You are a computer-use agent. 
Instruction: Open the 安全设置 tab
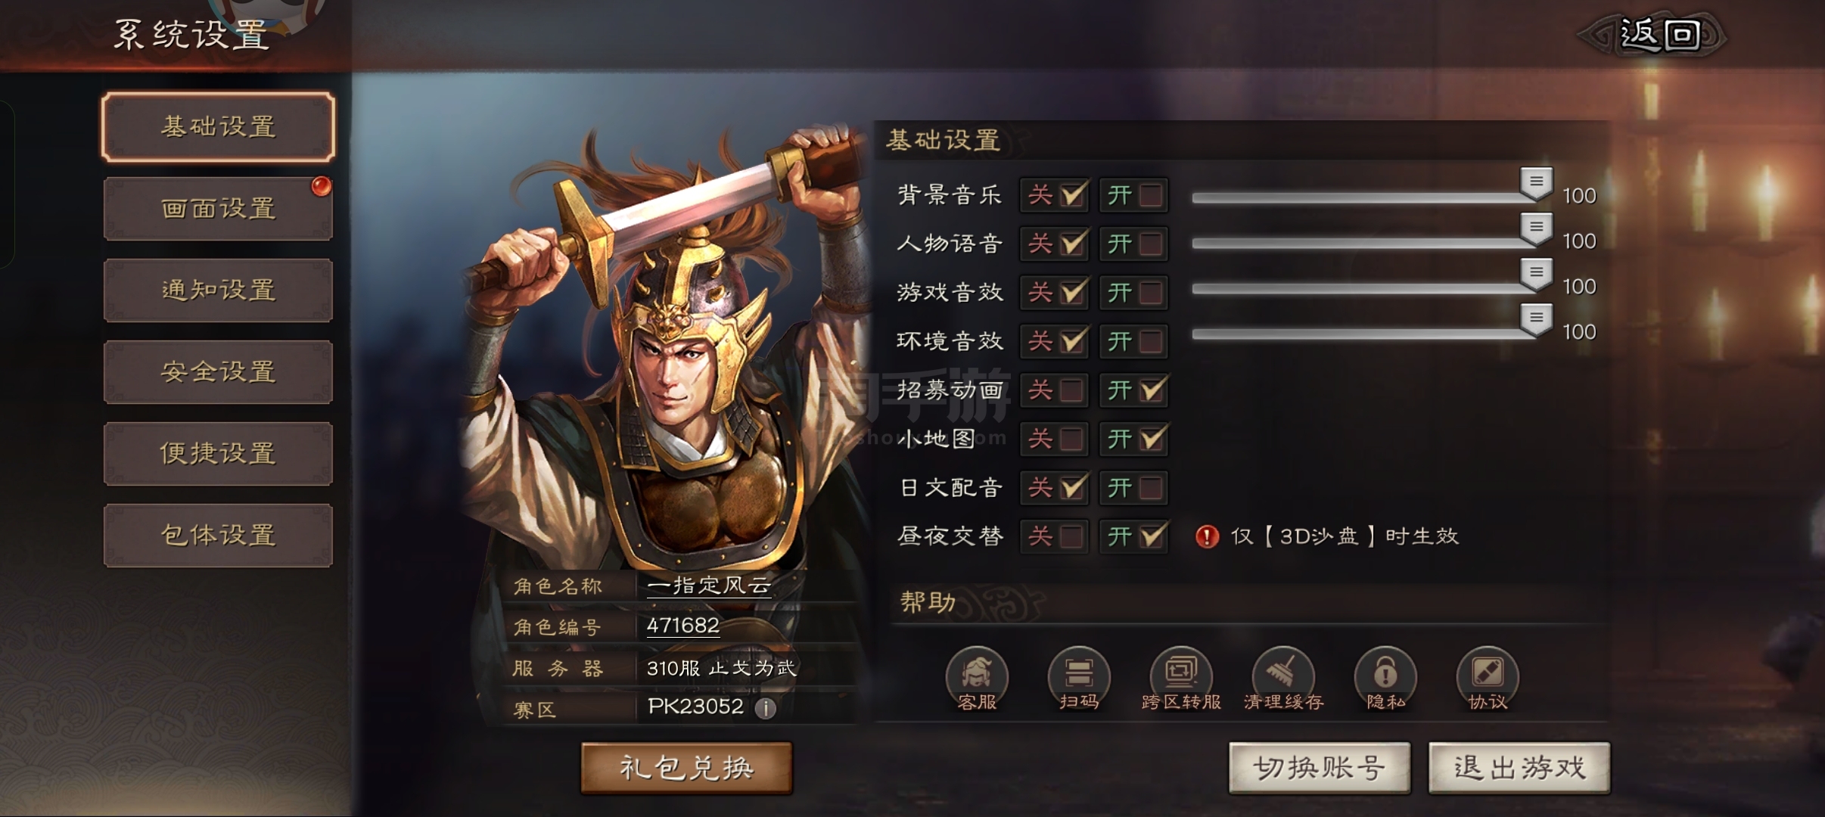coord(218,372)
